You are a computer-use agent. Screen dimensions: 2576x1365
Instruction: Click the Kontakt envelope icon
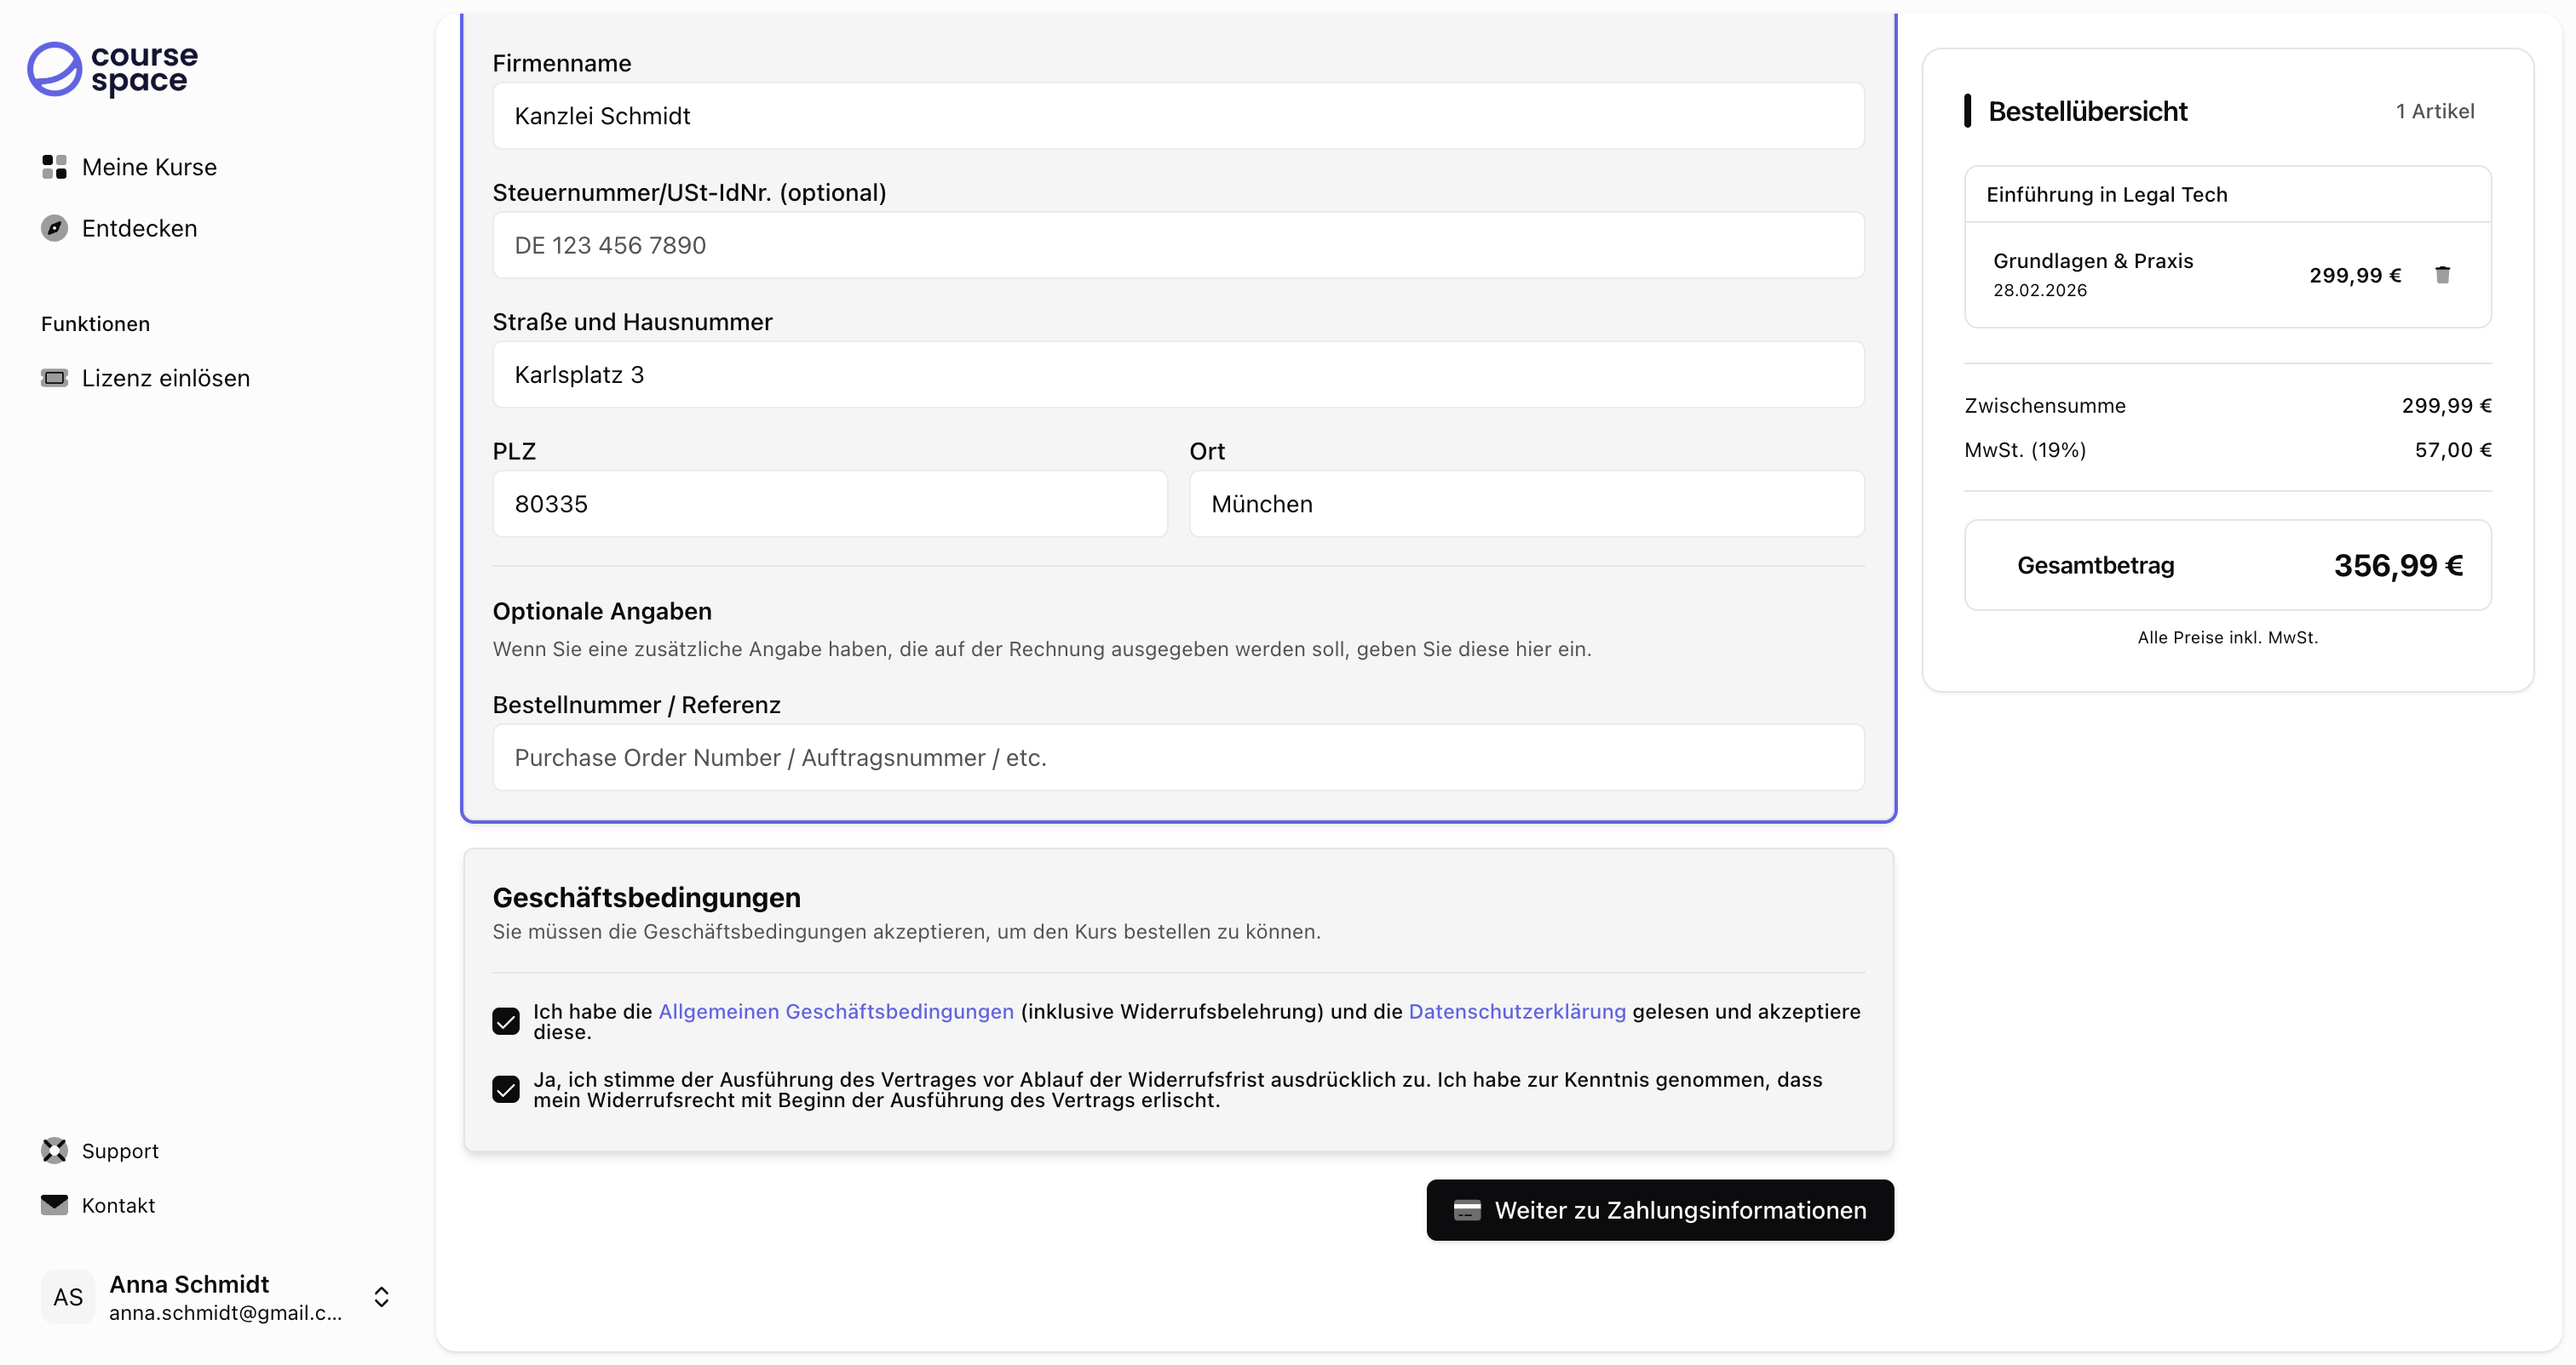(54, 1205)
